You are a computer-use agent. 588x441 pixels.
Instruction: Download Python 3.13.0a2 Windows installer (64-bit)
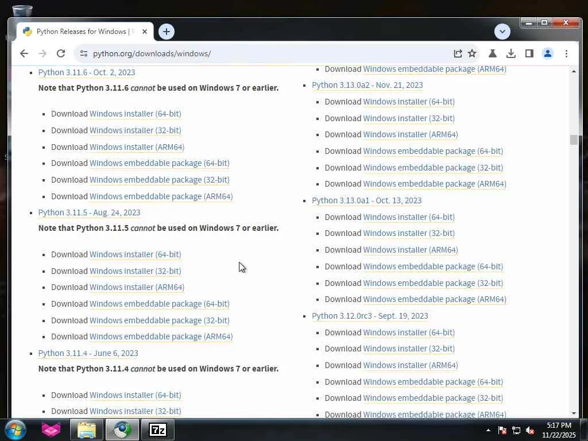[409, 102]
